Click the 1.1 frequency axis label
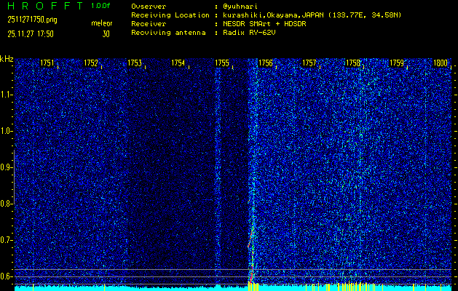 6,95
